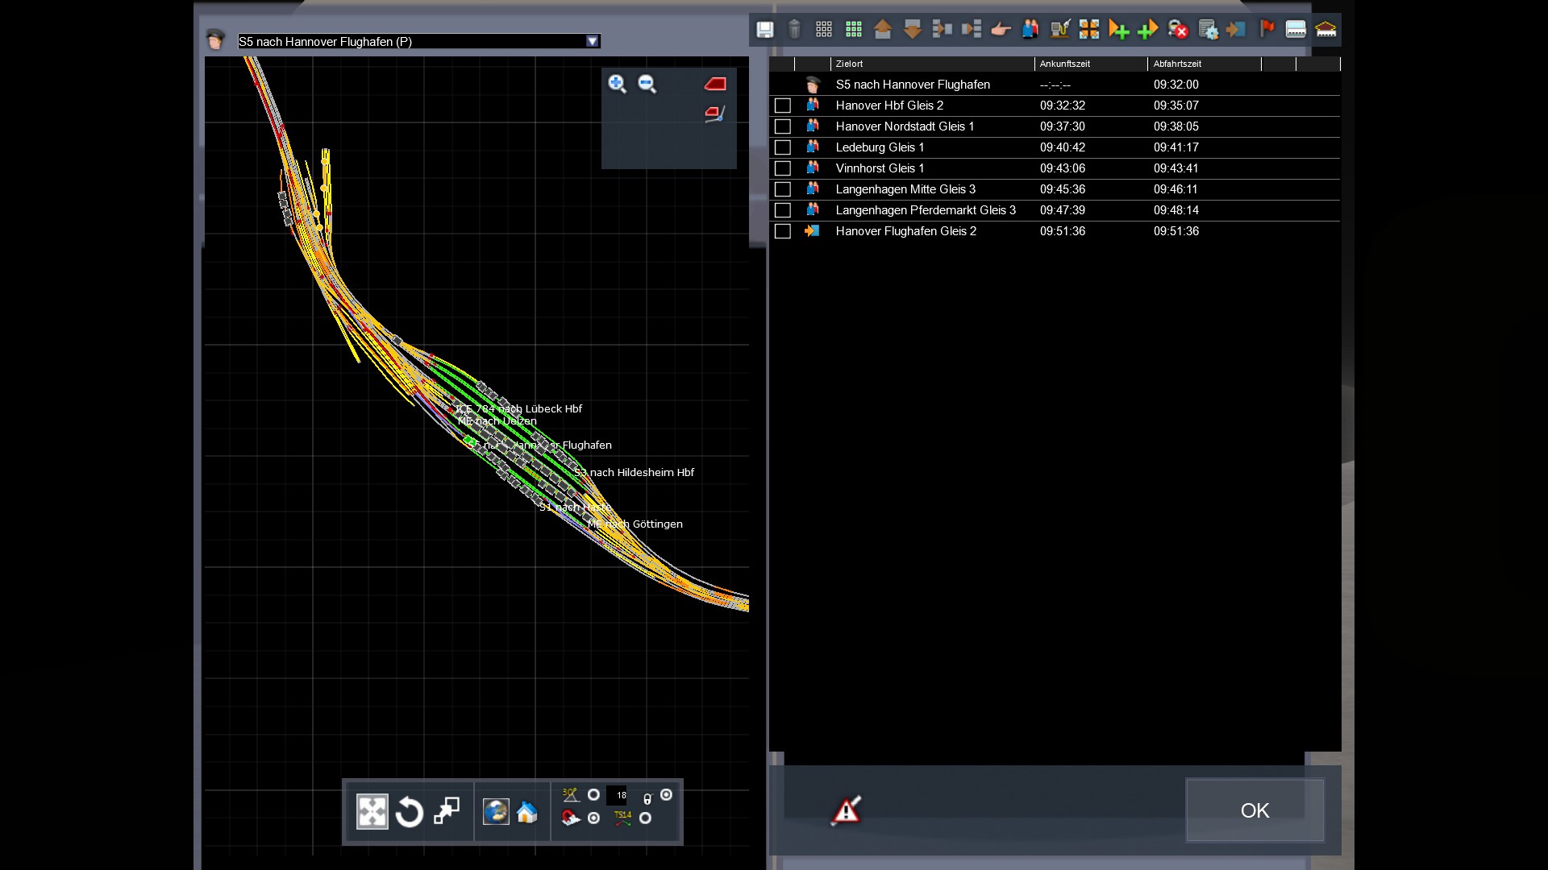
Task: Click the warning triangle error icon
Action: click(845, 810)
